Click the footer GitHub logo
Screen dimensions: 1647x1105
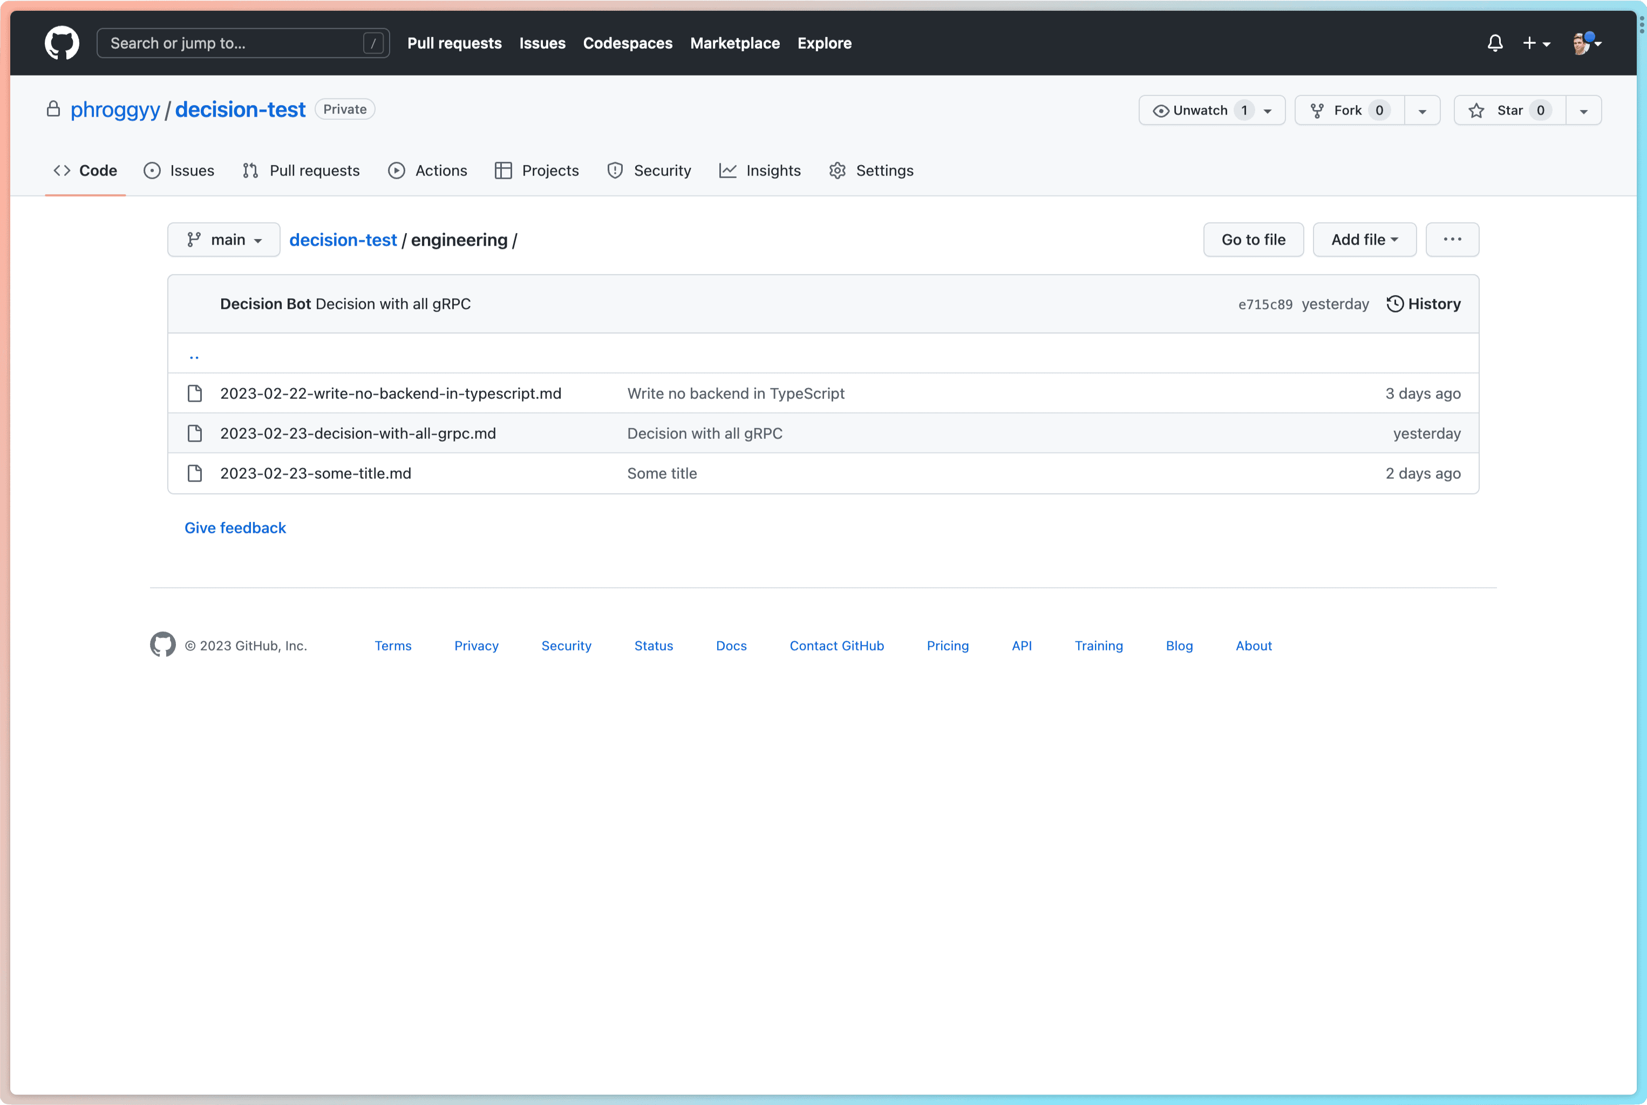pyautogui.click(x=163, y=644)
